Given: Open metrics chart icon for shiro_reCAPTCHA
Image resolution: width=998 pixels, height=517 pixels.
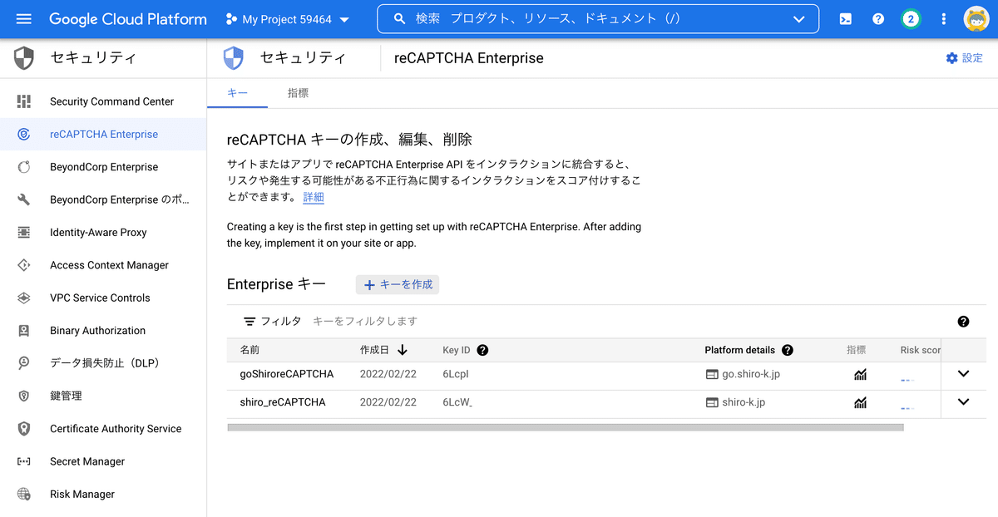Looking at the screenshot, I should (x=860, y=403).
